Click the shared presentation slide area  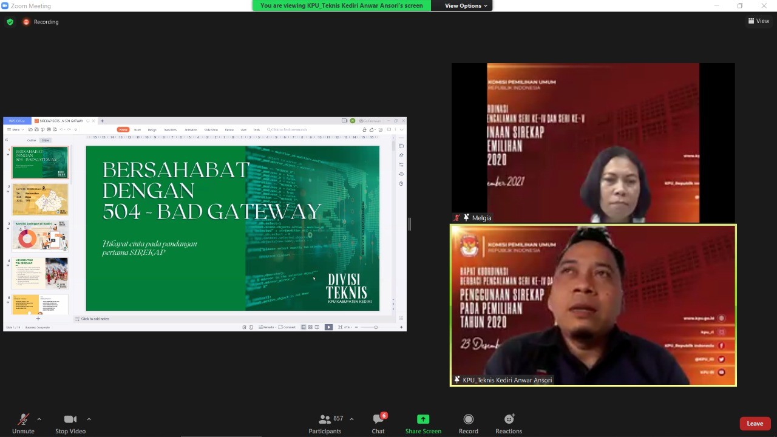[232, 228]
